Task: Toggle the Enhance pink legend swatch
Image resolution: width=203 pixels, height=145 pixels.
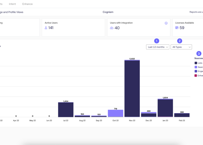Action: click(x=196, y=75)
